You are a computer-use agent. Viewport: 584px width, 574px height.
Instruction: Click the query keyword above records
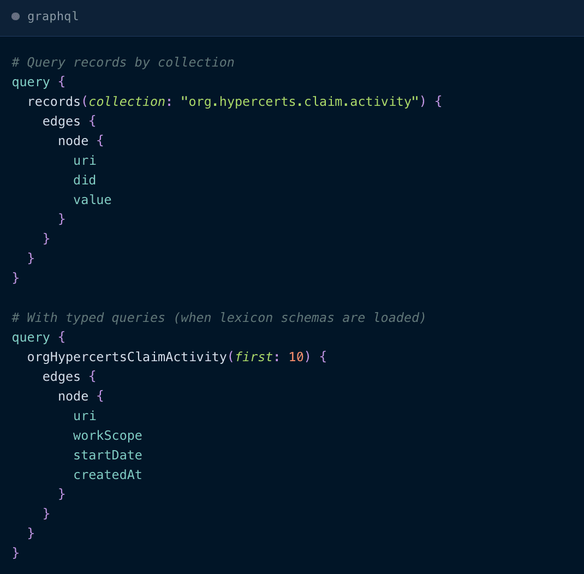coord(31,82)
